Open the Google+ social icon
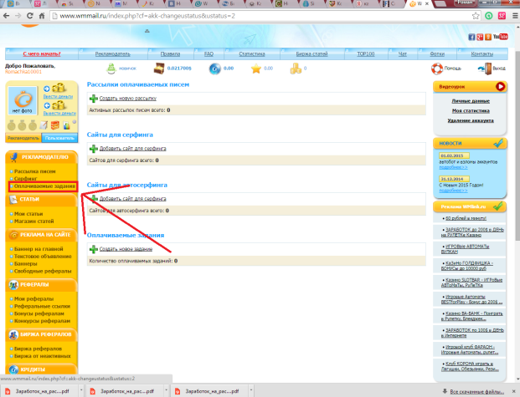This screenshot has height=397, width=520. tap(480, 37)
